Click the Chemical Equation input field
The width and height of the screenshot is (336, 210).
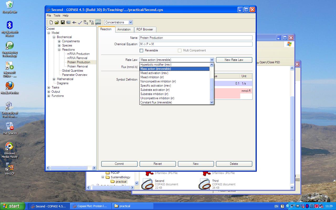pyautogui.click(x=196, y=44)
